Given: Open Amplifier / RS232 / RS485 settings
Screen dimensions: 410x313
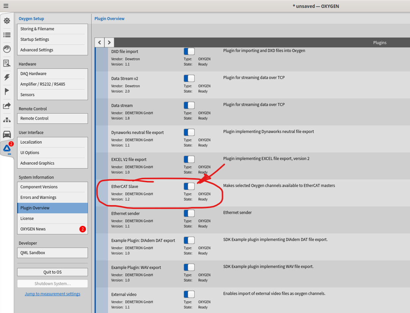Looking at the screenshot, I should pos(52,84).
